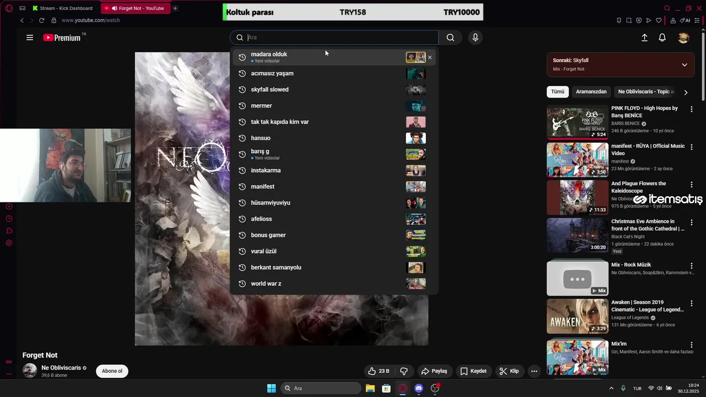706x397 pixels.
Task: Reload the page in Opera
Action: click(x=41, y=20)
